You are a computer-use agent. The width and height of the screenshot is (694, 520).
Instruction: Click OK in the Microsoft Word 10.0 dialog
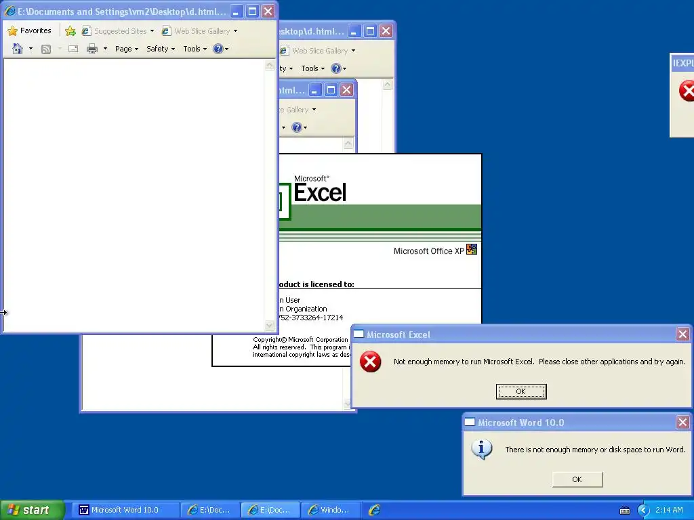click(577, 479)
